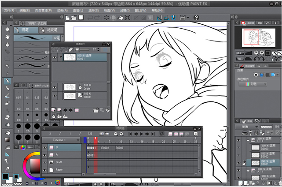This screenshot has width=282, height=187.
Task: Select the Airbrush tool
Action: [7, 103]
